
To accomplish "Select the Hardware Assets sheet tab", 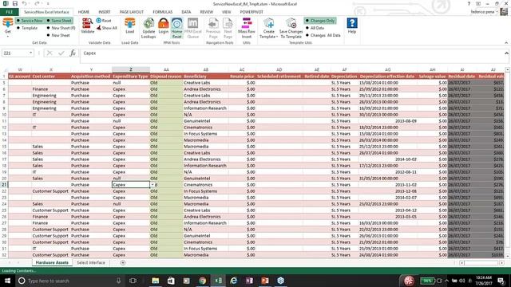I will [52, 262].
